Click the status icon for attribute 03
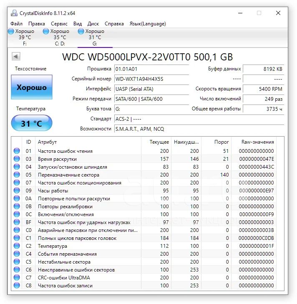This screenshot has height=304, width=297. (x=17, y=159)
